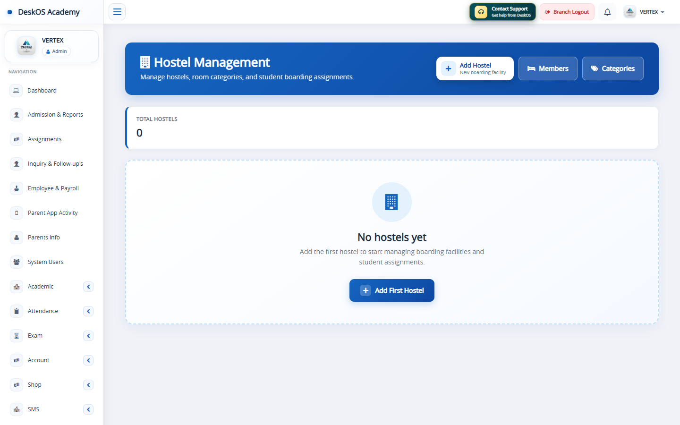The width and height of the screenshot is (680, 425).
Task: Click the Contact Support headset icon
Action: (x=481, y=12)
